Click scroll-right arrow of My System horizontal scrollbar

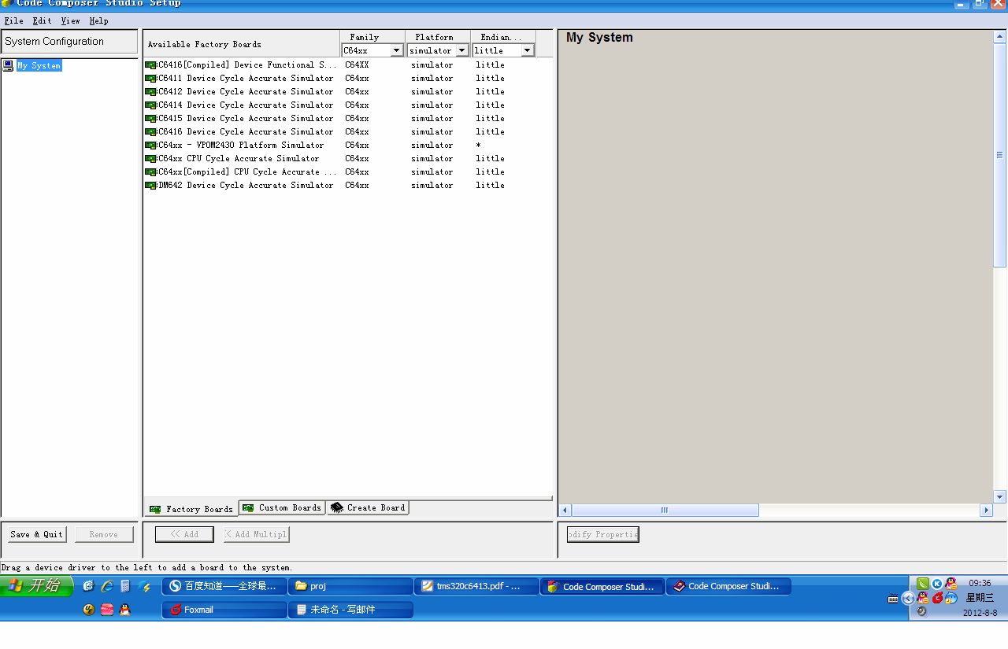click(986, 510)
